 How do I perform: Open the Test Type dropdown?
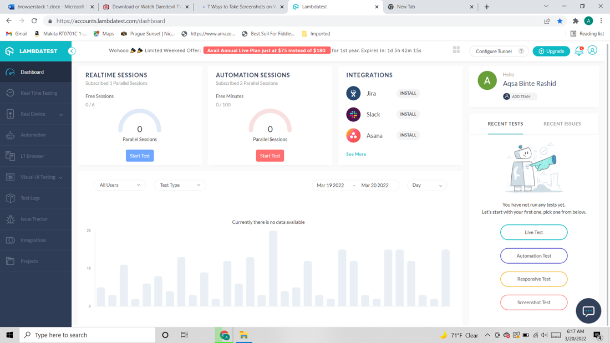click(x=180, y=185)
